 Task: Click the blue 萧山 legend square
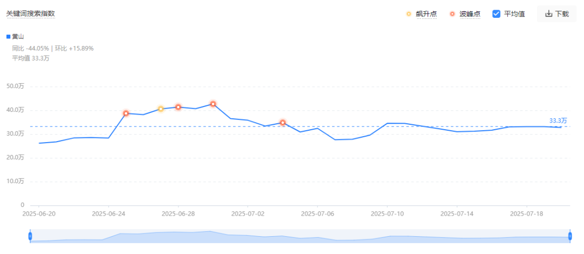(9, 37)
